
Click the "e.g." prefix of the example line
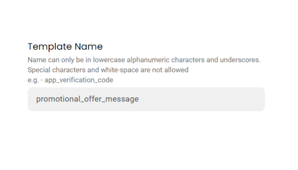[x=33, y=80]
